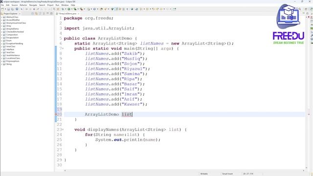
Task: Open the Window menu
Action: pos(65,5)
